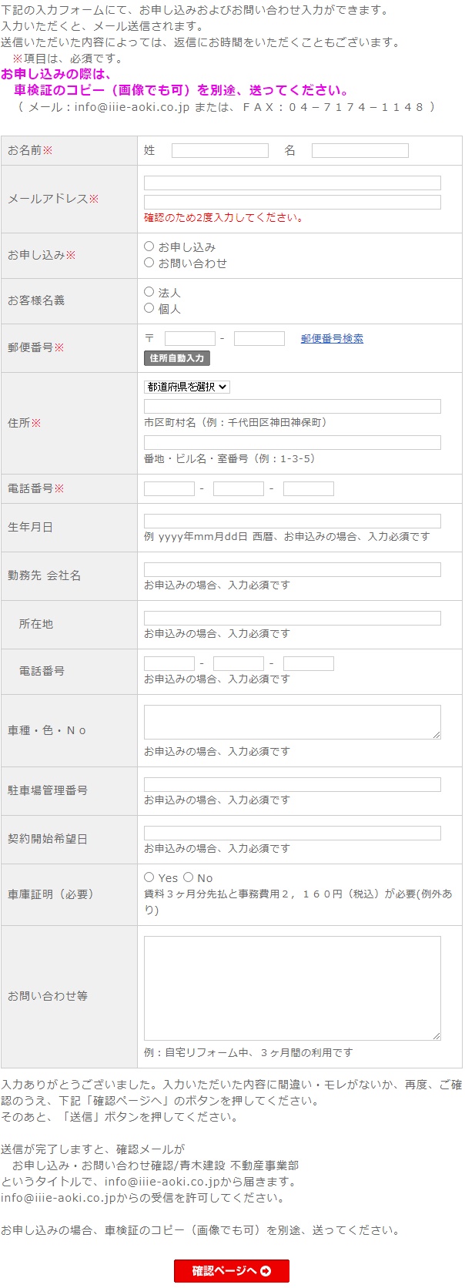The image size is (465, 1288).
Task: Focus the 勤務先 会社名 field
Action: (292, 569)
